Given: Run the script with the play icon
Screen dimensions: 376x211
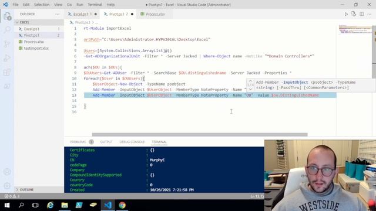Looking at the screenshot, I should [x=346, y=14].
